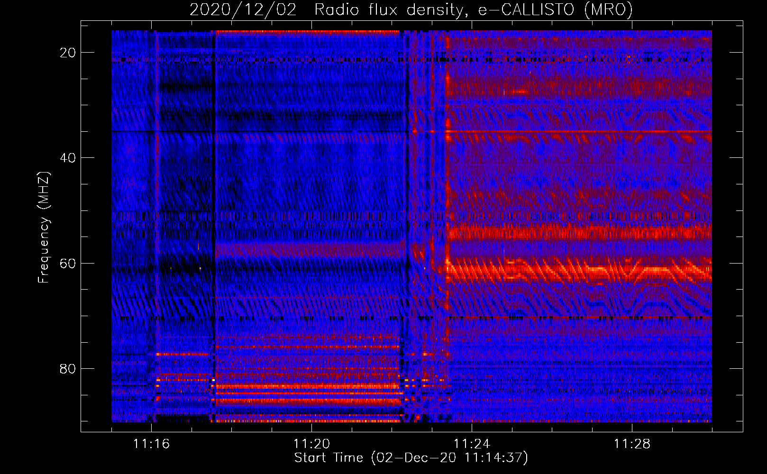Click the 60 MHz frequency tick label

point(68,263)
